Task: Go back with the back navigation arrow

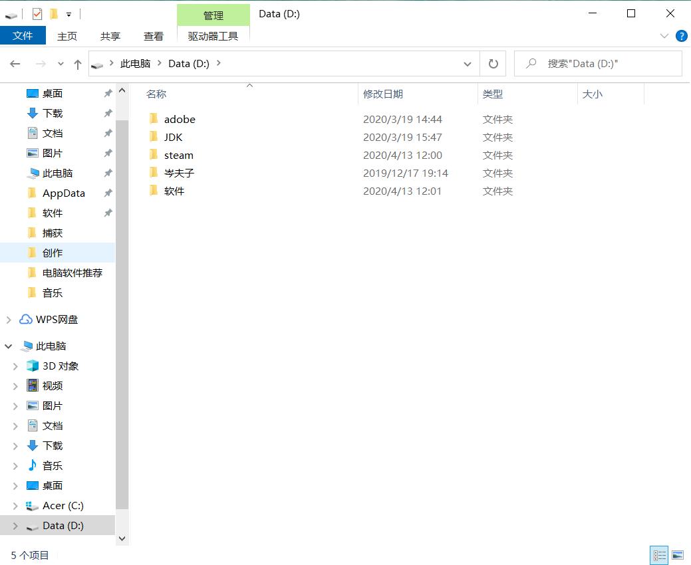Action: (15, 63)
